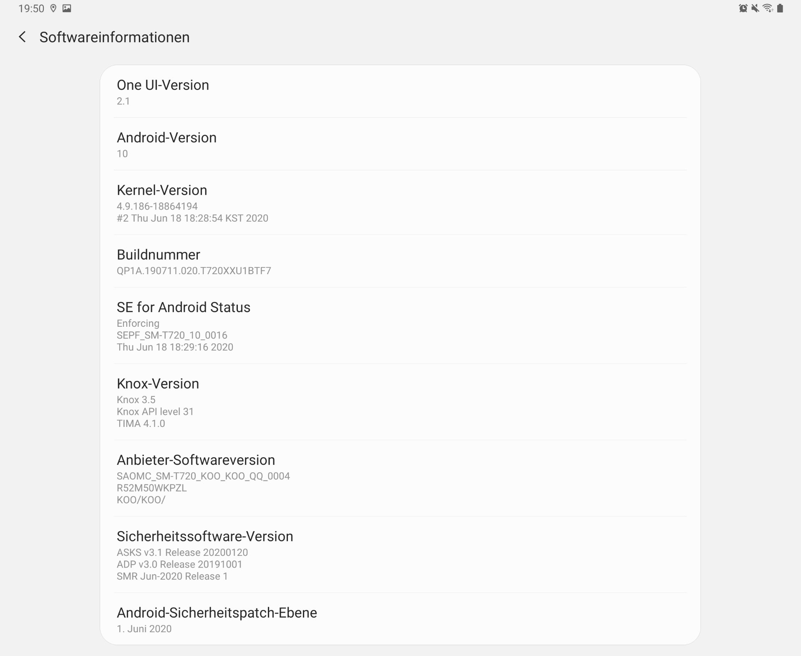This screenshot has width=801, height=656.
Task: Tap the Wi-Fi status icon
Action: 768,8
